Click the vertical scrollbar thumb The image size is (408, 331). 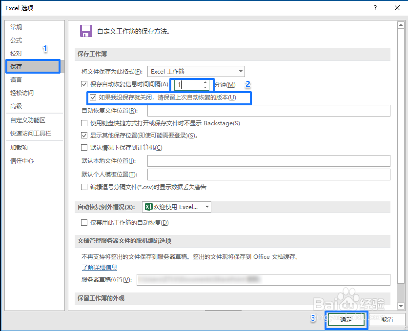(x=401, y=156)
